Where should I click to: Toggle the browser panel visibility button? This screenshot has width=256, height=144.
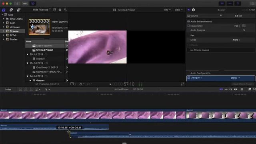coord(222,4)
